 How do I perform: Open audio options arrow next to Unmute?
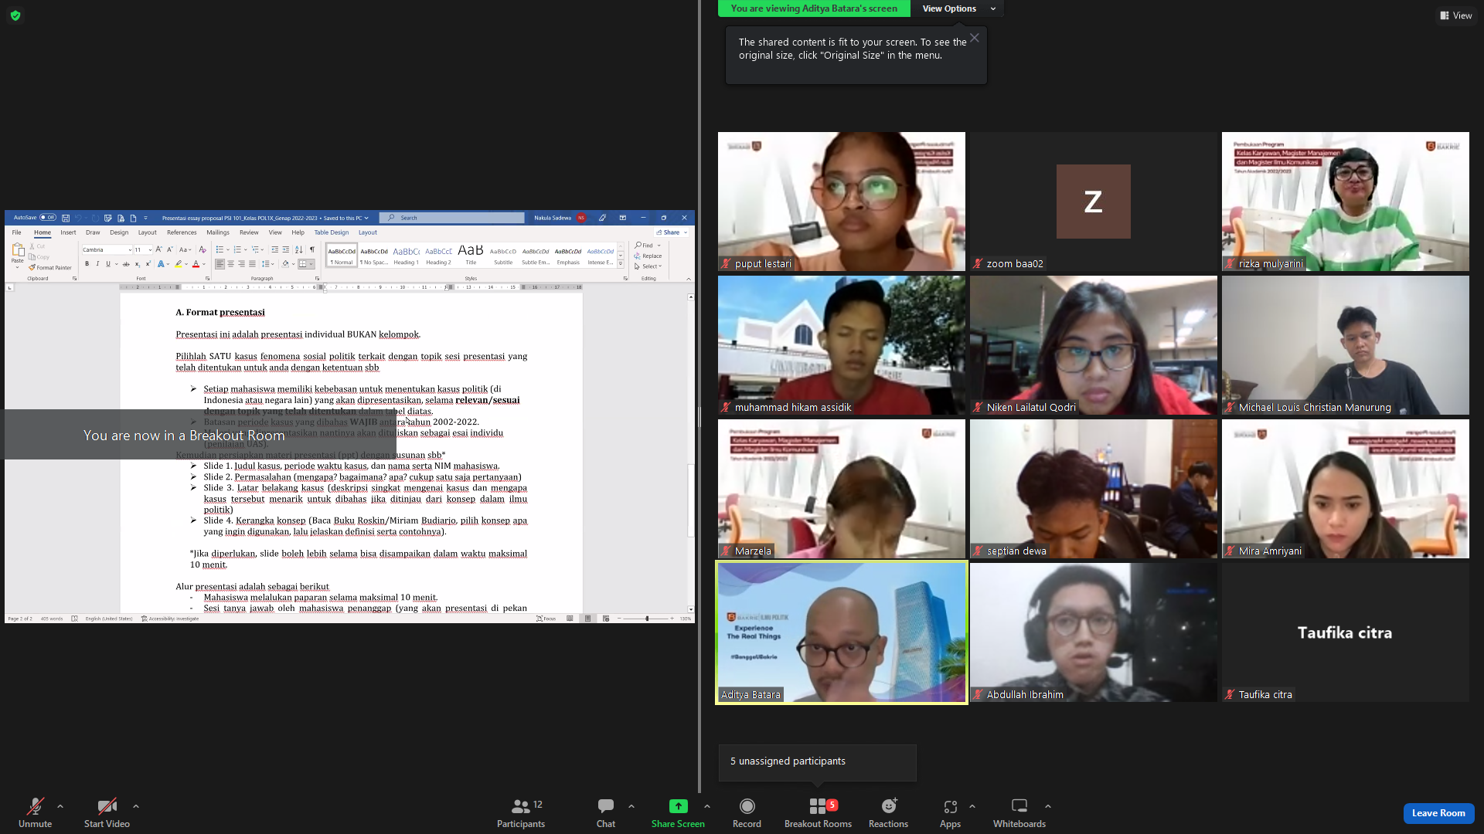[60, 806]
